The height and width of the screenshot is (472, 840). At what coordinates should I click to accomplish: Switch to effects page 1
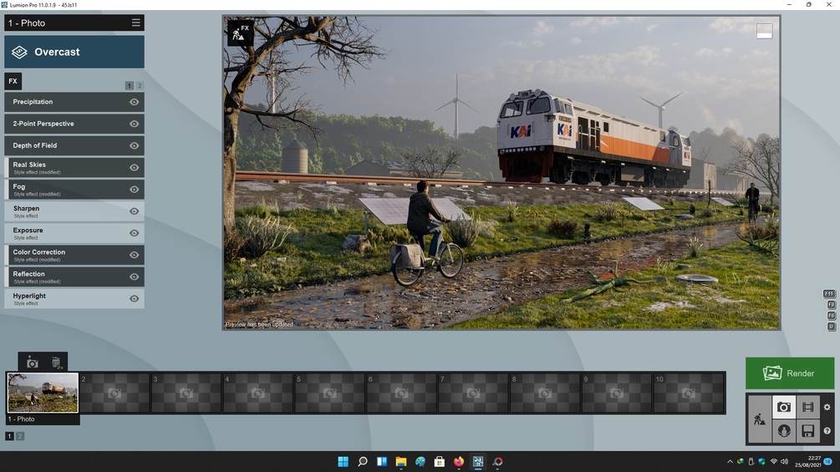129,85
